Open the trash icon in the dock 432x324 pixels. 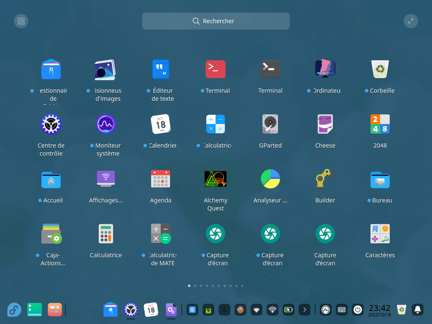[x=402, y=310]
